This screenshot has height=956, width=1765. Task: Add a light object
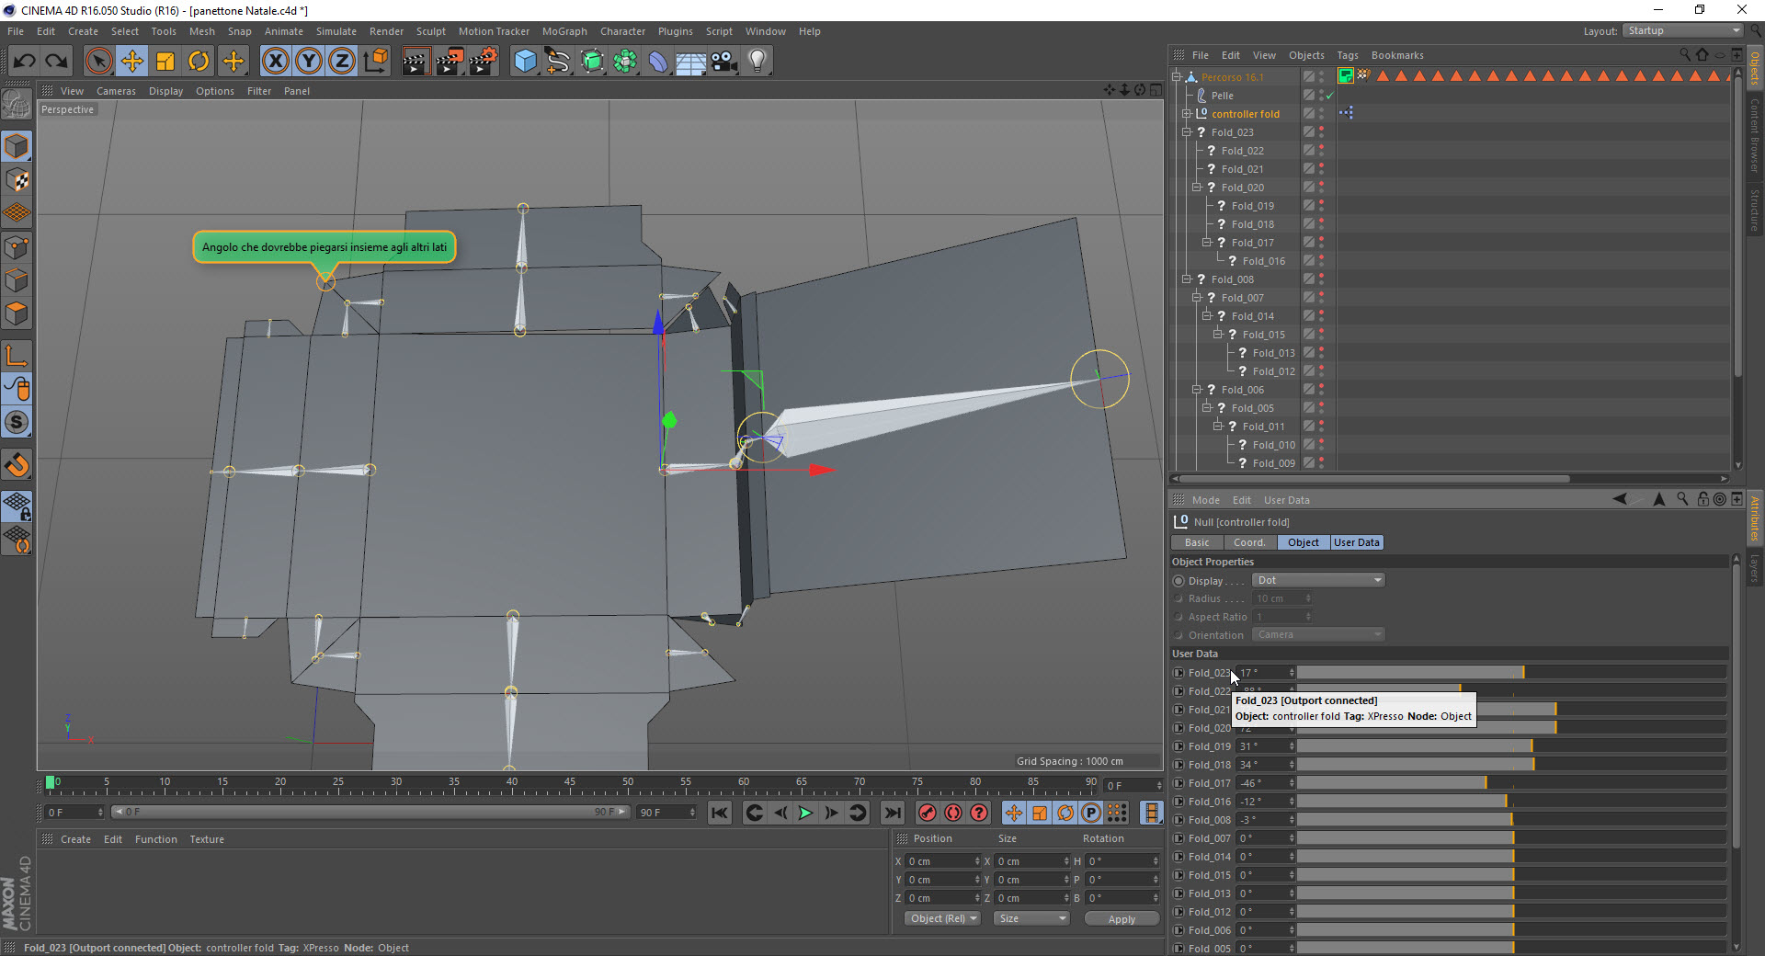757,62
